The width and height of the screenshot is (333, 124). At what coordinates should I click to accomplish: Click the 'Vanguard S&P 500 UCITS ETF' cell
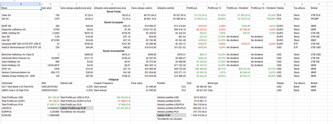point(21,44)
